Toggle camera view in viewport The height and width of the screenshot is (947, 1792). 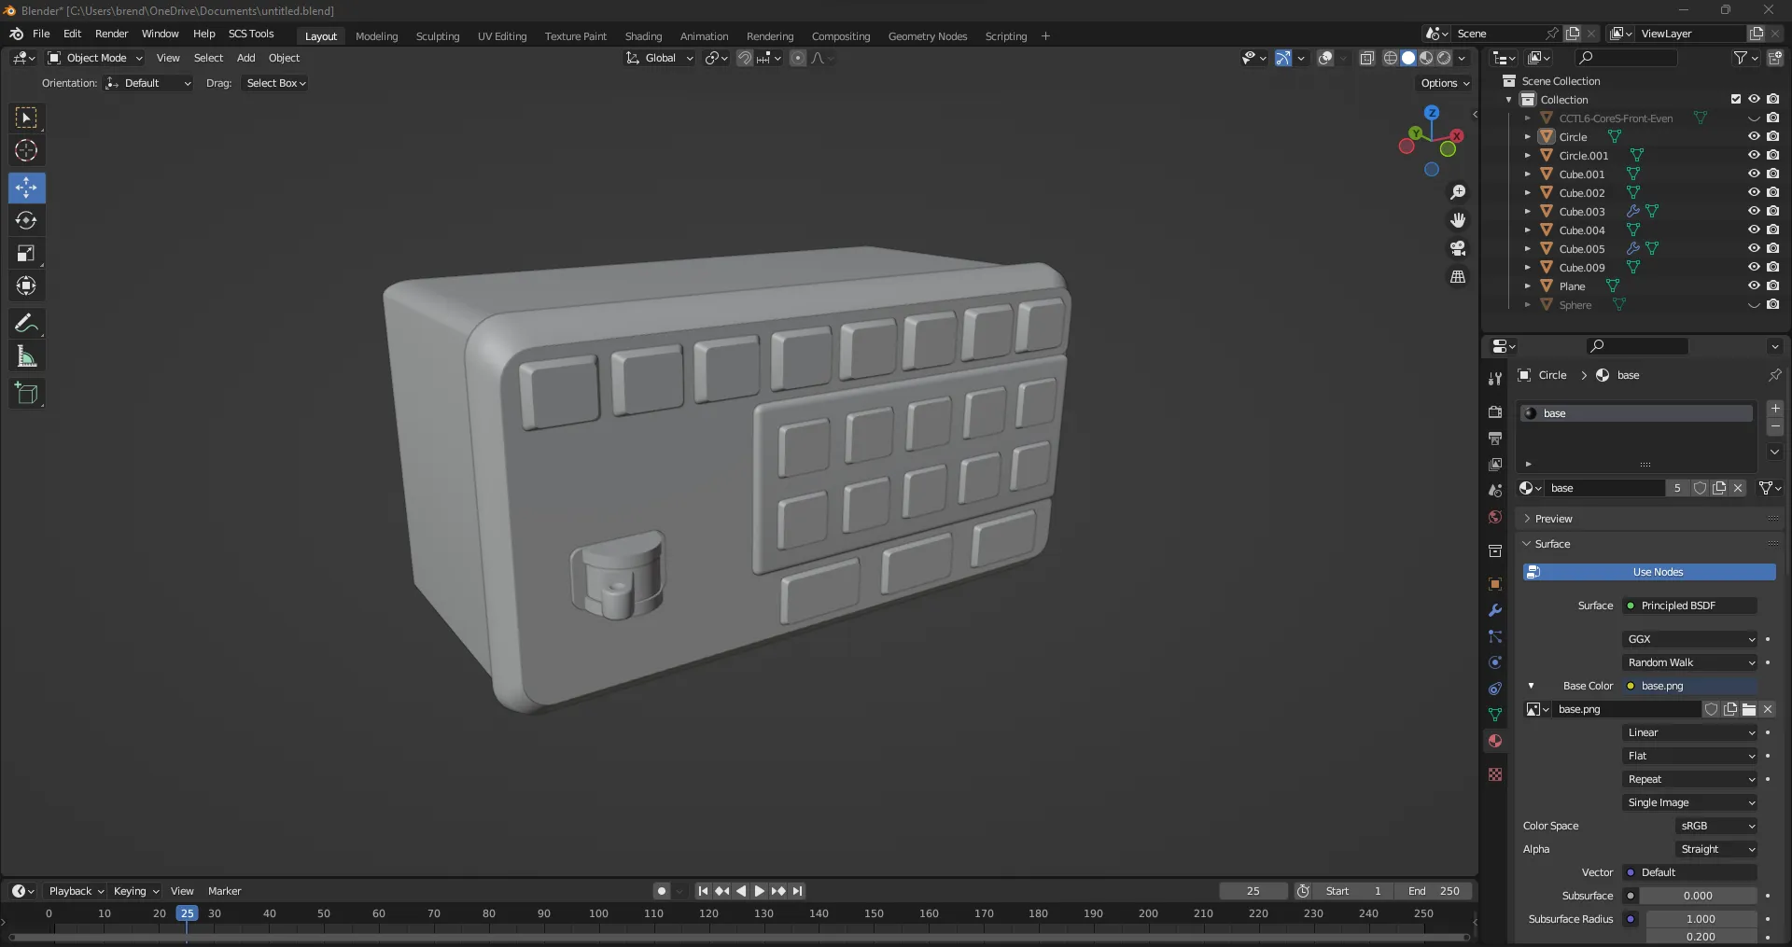pyautogui.click(x=1457, y=248)
